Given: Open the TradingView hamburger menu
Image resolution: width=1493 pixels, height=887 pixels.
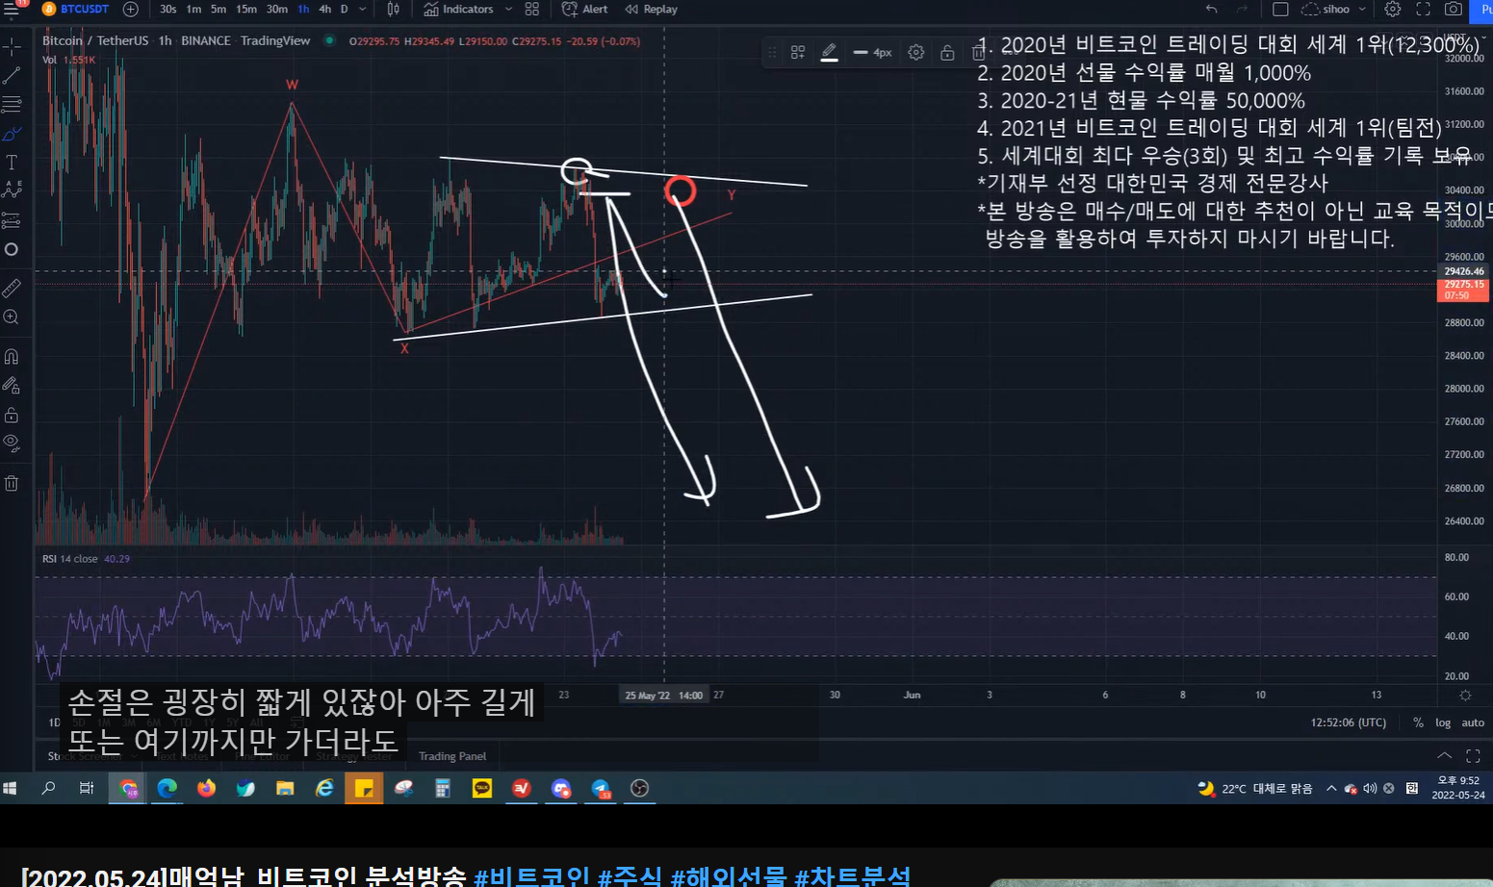Looking at the screenshot, I should pos(12,9).
